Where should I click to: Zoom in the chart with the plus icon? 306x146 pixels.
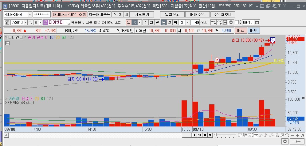[298, 135]
